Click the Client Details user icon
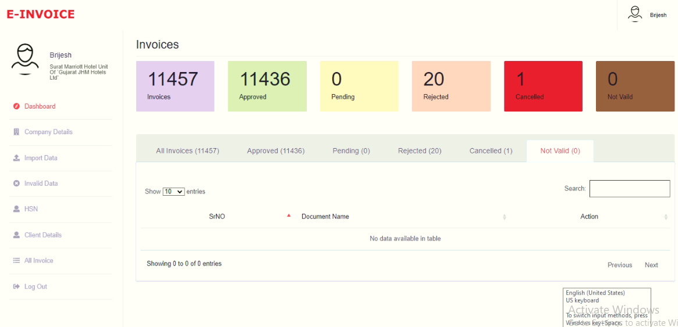The image size is (678, 327). pos(16,235)
